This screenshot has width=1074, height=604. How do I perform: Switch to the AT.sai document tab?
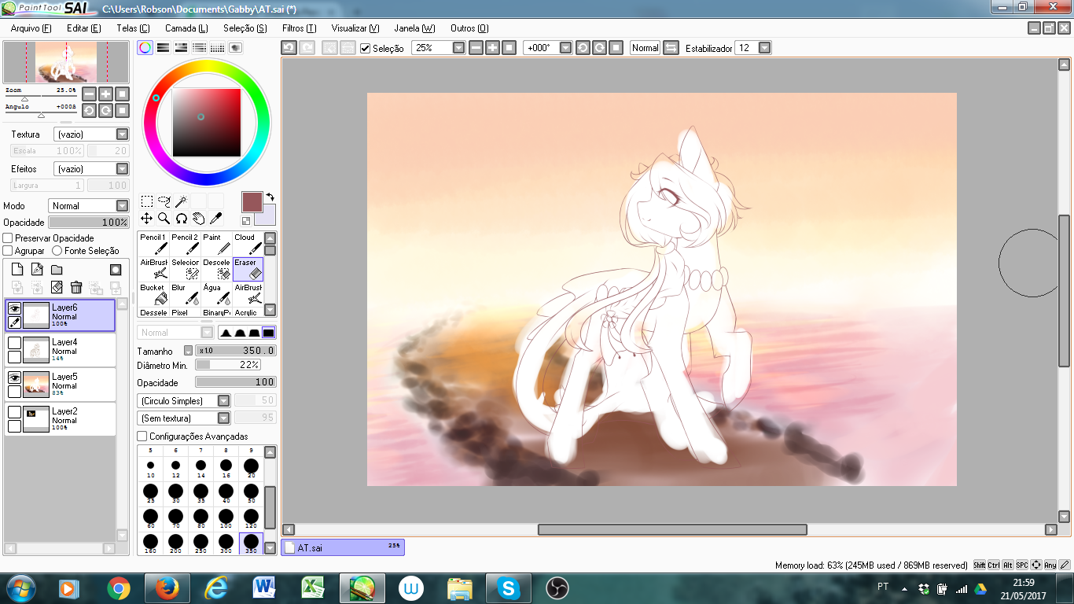click(x=343, y=547)
